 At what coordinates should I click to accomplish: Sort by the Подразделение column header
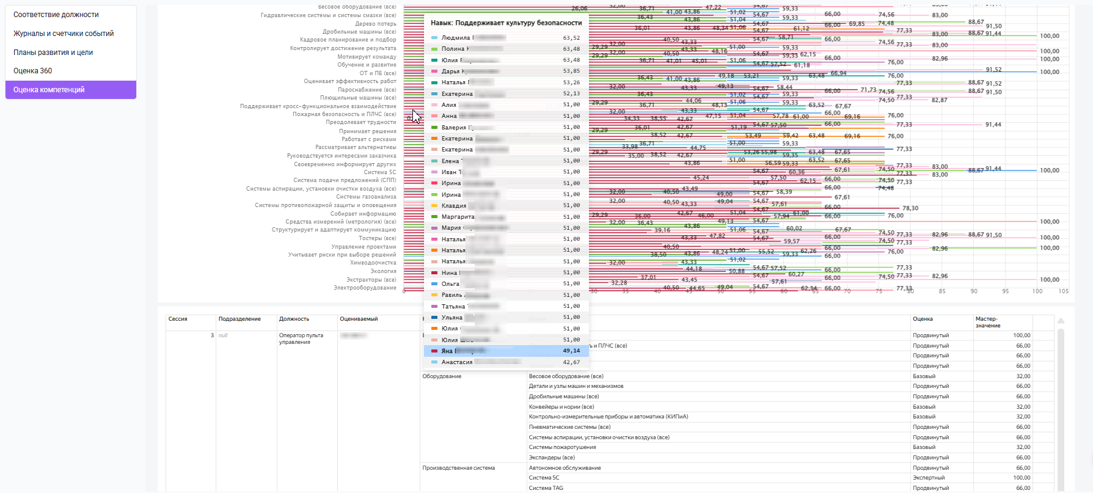tap(239, 319)
